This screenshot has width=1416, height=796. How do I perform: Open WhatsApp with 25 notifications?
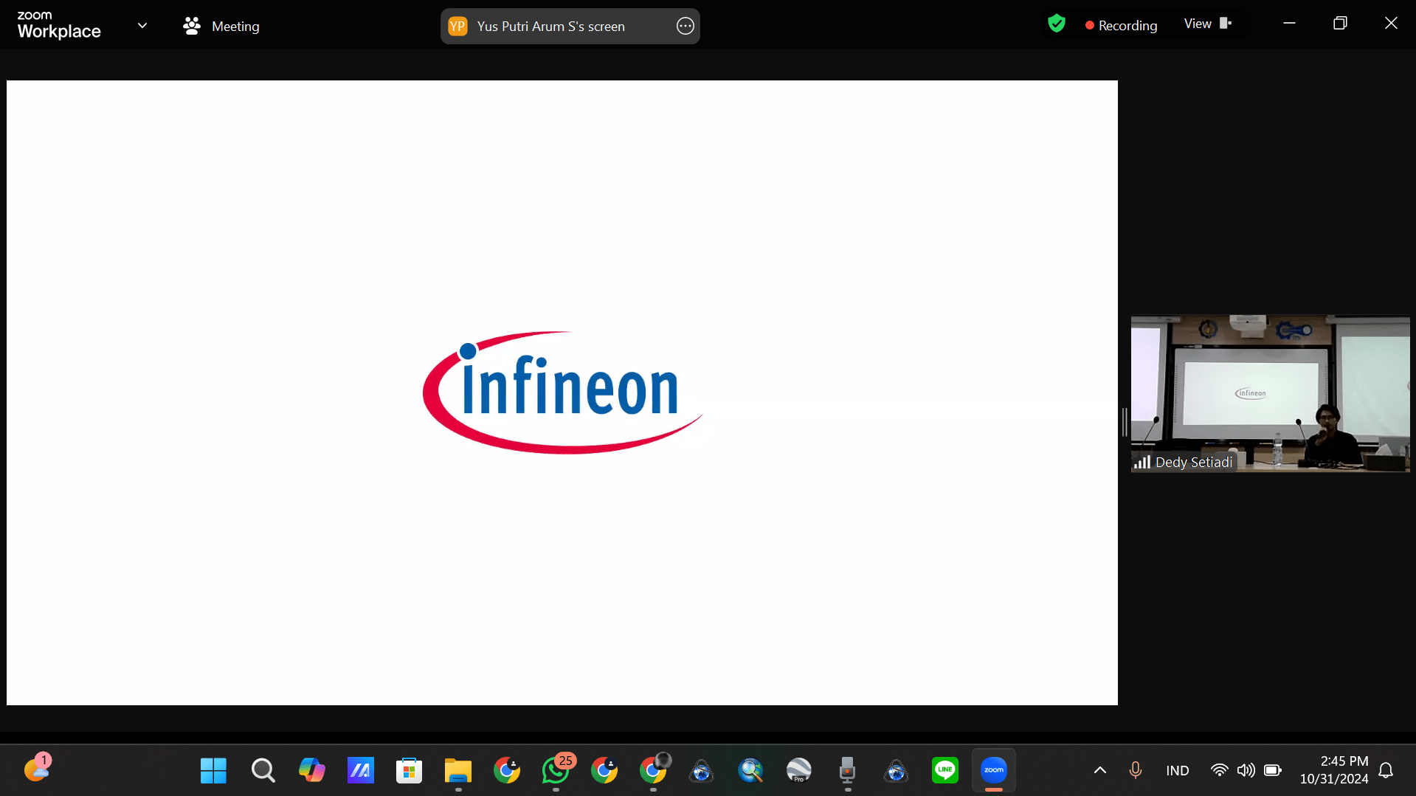pos(556,770)
